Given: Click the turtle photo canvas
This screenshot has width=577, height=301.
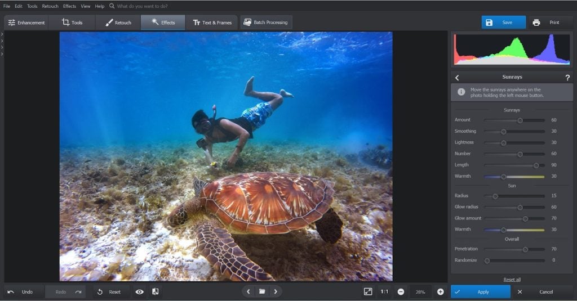Looking at the screenshot, I should 226,156.
